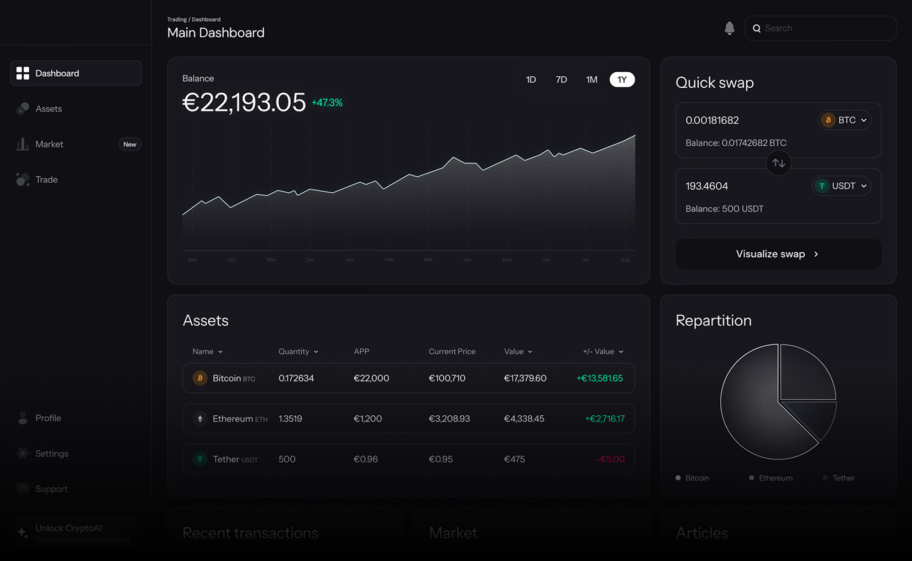Toggle the Ethereum legend entry
Image resolution: width=912 pixels, height=561 pixels.
[x=771, y=478]
